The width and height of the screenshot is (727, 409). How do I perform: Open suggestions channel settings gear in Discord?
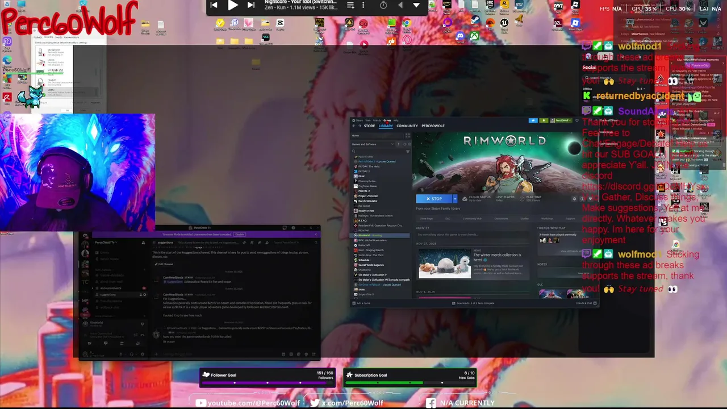tap(145, 295)
